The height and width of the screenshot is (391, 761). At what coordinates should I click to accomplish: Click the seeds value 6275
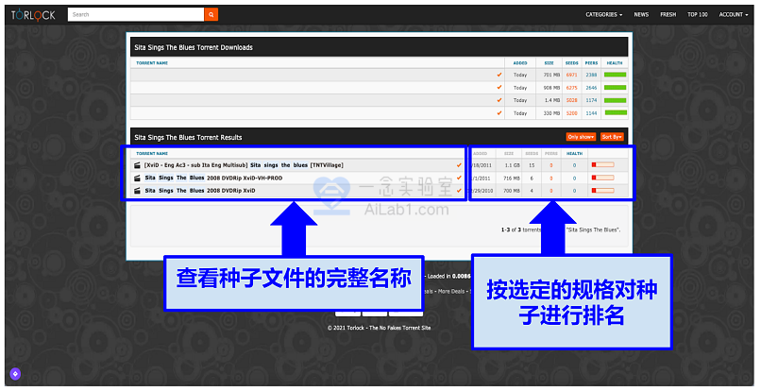[572, 88]
